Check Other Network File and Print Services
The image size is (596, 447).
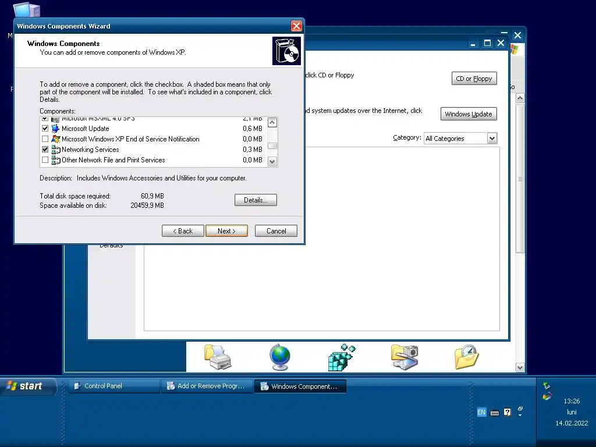[45, 160]
